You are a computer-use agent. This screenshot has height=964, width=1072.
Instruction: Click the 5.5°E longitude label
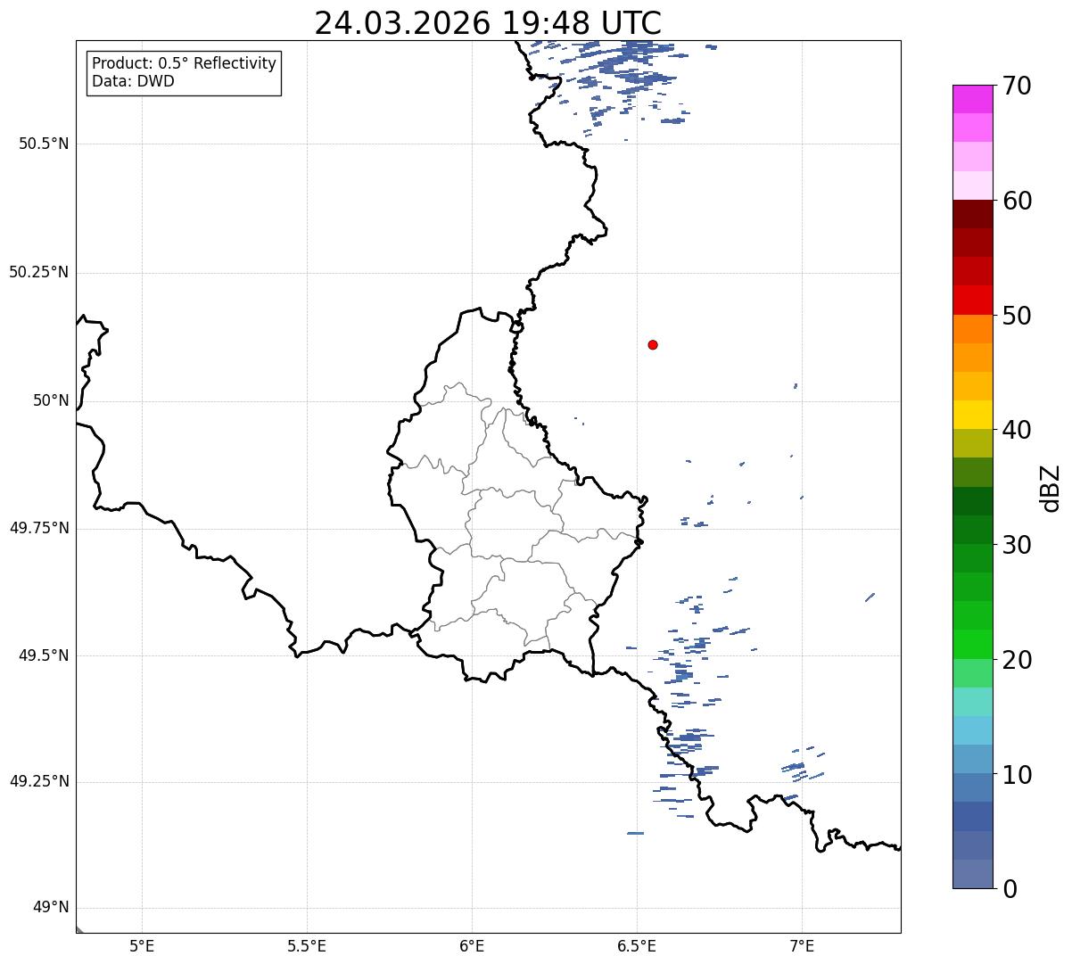307,945
